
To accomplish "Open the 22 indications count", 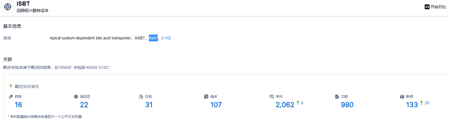I will click(84, 105).
